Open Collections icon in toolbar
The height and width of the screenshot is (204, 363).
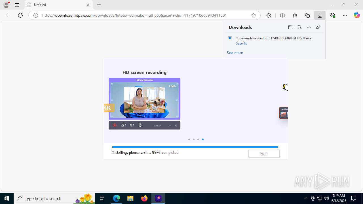(307, 15)
